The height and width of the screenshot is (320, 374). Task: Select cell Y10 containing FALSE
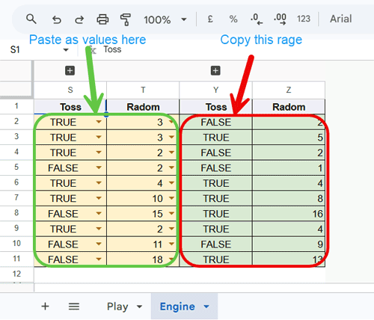[x=215, y=244]
